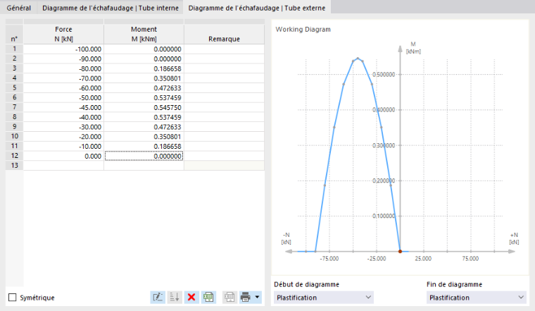Click the Remarque cell in row 1
This screenshot has height=311, width=535.
[x=224, y=49]
